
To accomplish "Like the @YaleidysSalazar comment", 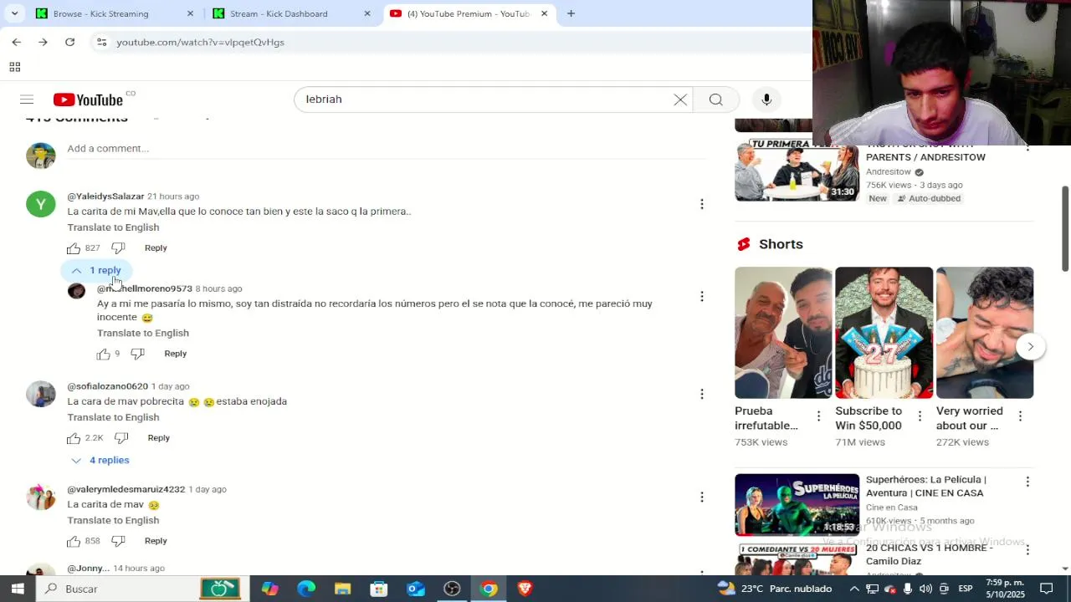I will point(74,248).
